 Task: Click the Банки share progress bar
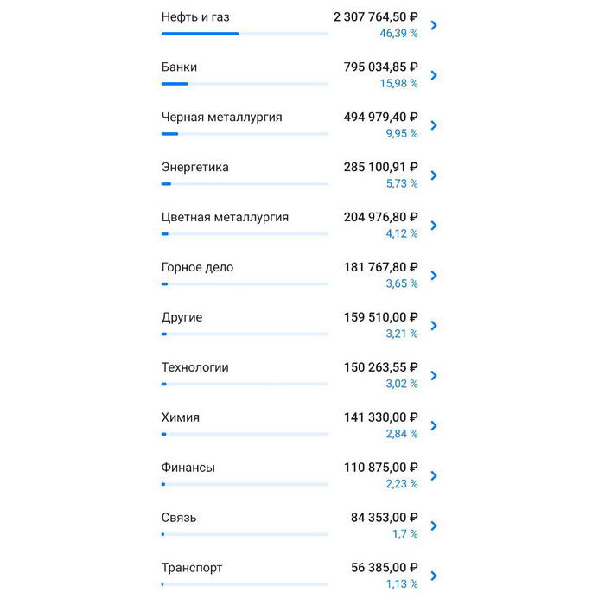tap(245, 84)
